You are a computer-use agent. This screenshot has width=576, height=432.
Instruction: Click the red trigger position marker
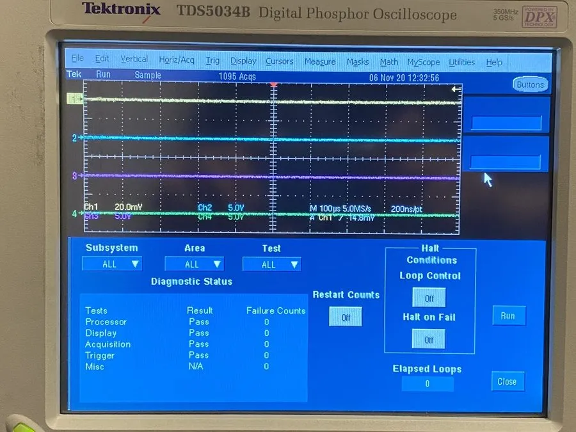(274, 85)
